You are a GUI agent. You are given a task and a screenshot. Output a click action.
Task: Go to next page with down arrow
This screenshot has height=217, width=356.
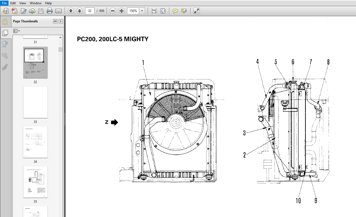pyautogui.click(x=79, y=11)
